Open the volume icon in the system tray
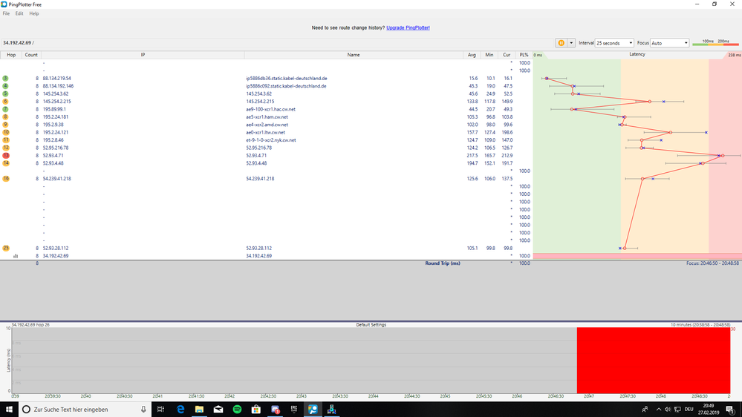 tap(668, 410)
